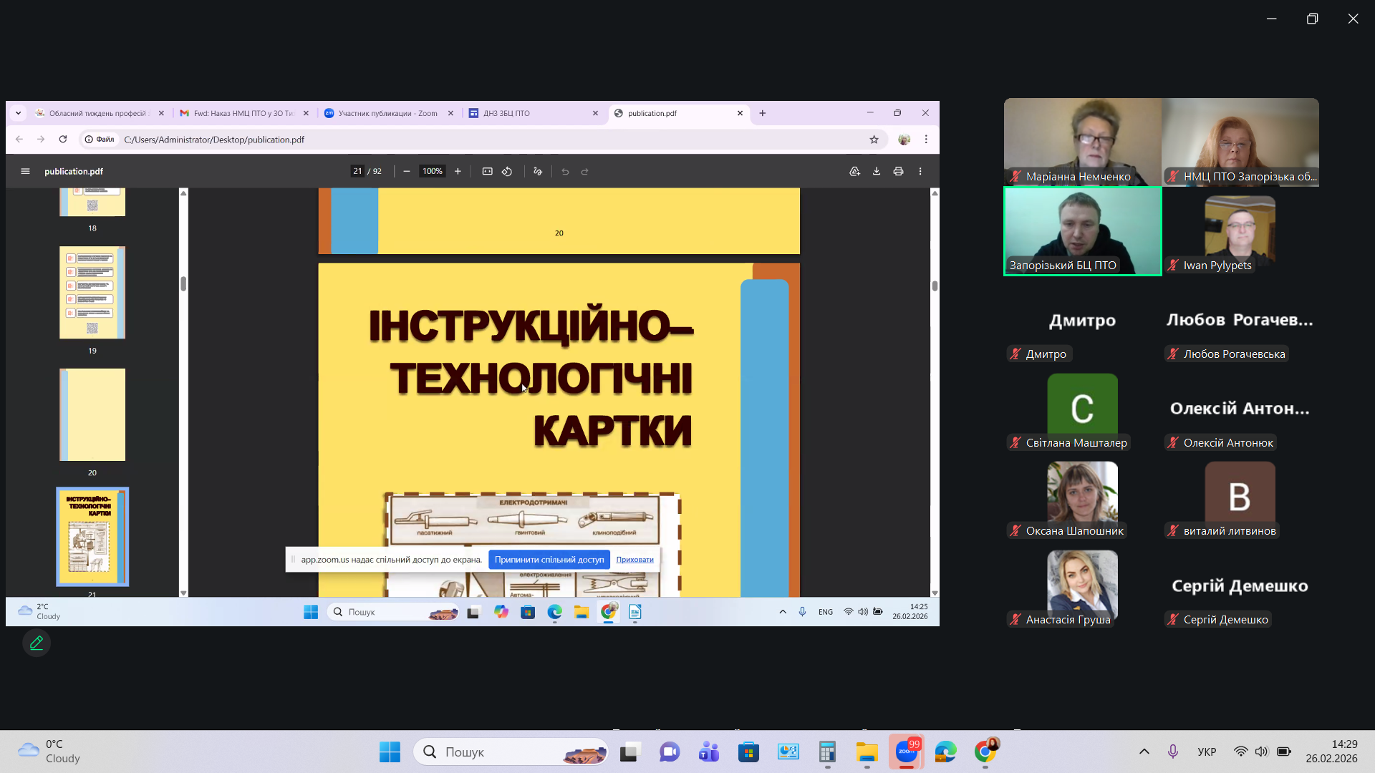Click the PDF draw annotation tool
This screenshot has height=773, width=1375.
coord(538,172)
